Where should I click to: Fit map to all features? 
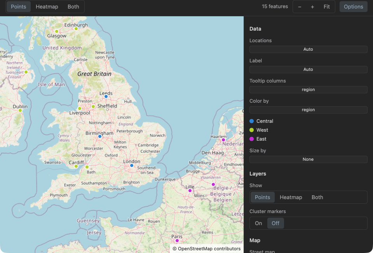point(327,7)
